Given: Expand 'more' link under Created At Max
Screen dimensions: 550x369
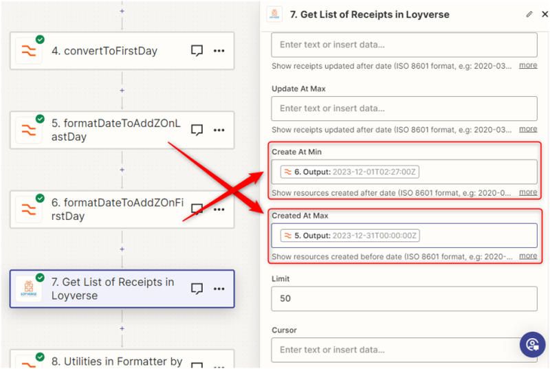Looking at the screenshot, I should pos(527,256).
